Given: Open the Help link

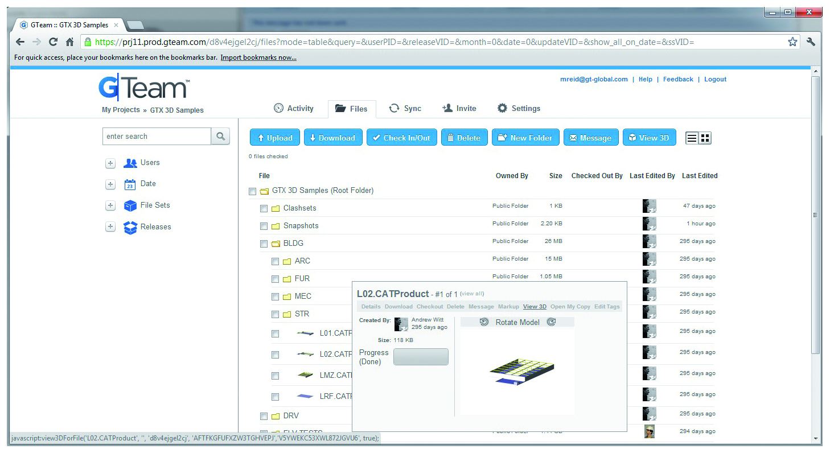Looking at the screenshot, I should (x=646, y=80).
